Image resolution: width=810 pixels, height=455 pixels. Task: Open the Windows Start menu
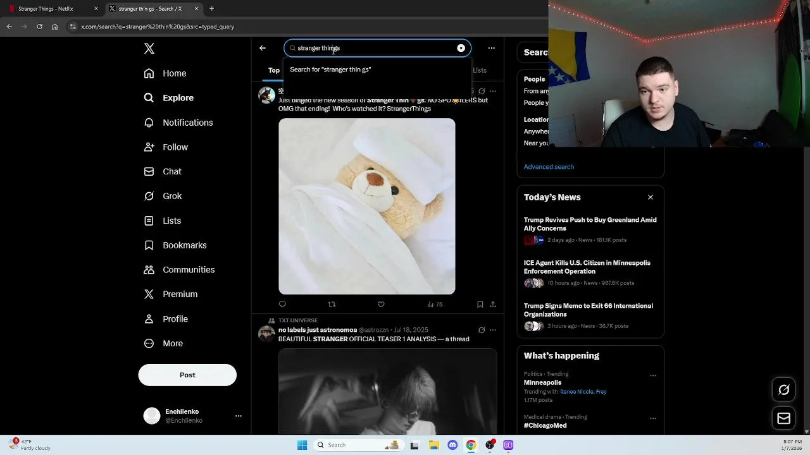(302, 445)
